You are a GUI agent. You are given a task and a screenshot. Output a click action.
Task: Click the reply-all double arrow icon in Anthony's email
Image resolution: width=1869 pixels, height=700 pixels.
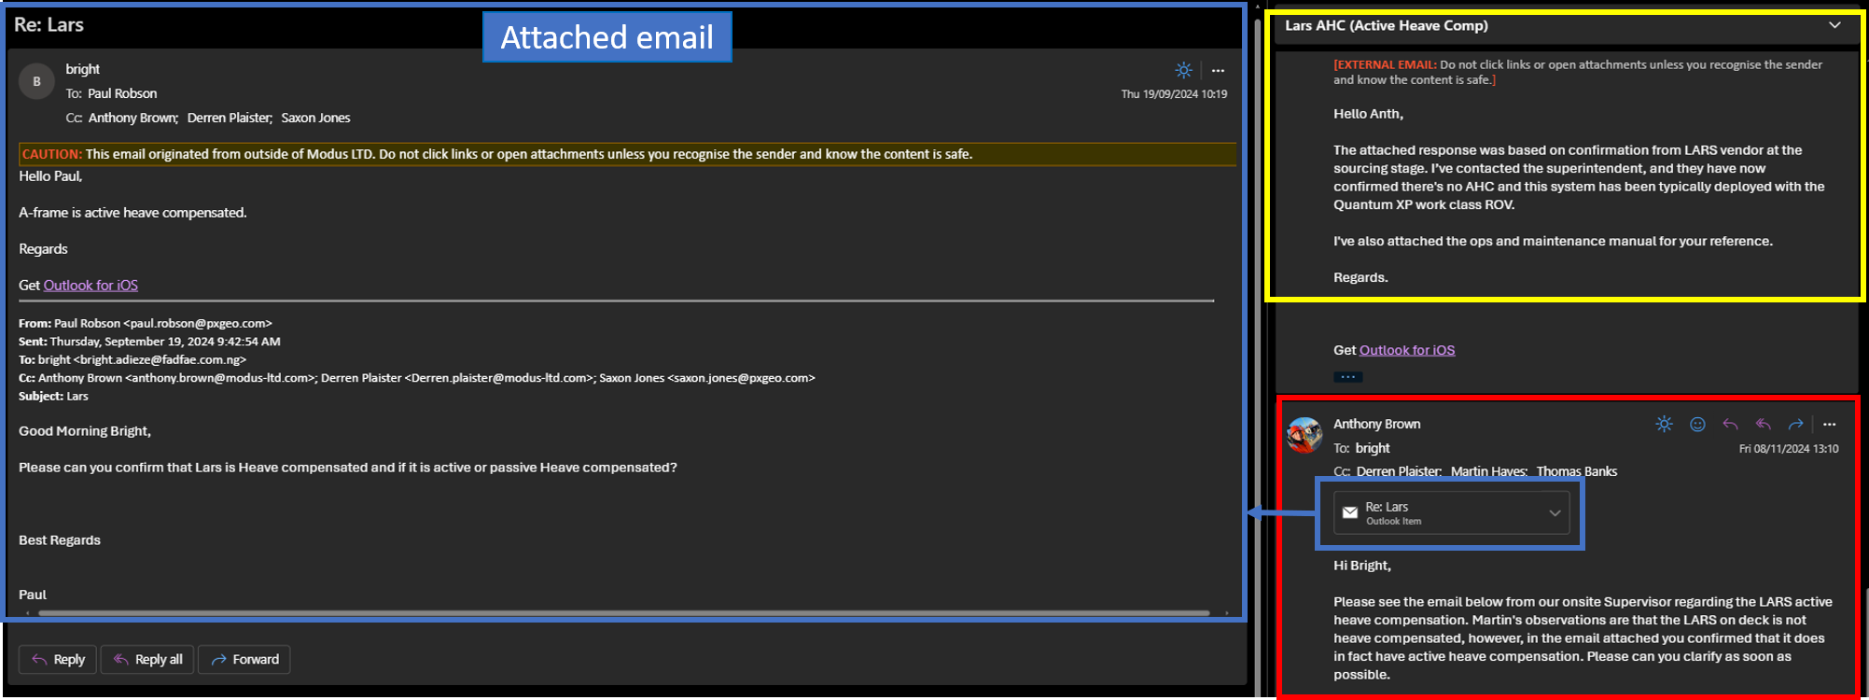click(x=1763, y=425)
